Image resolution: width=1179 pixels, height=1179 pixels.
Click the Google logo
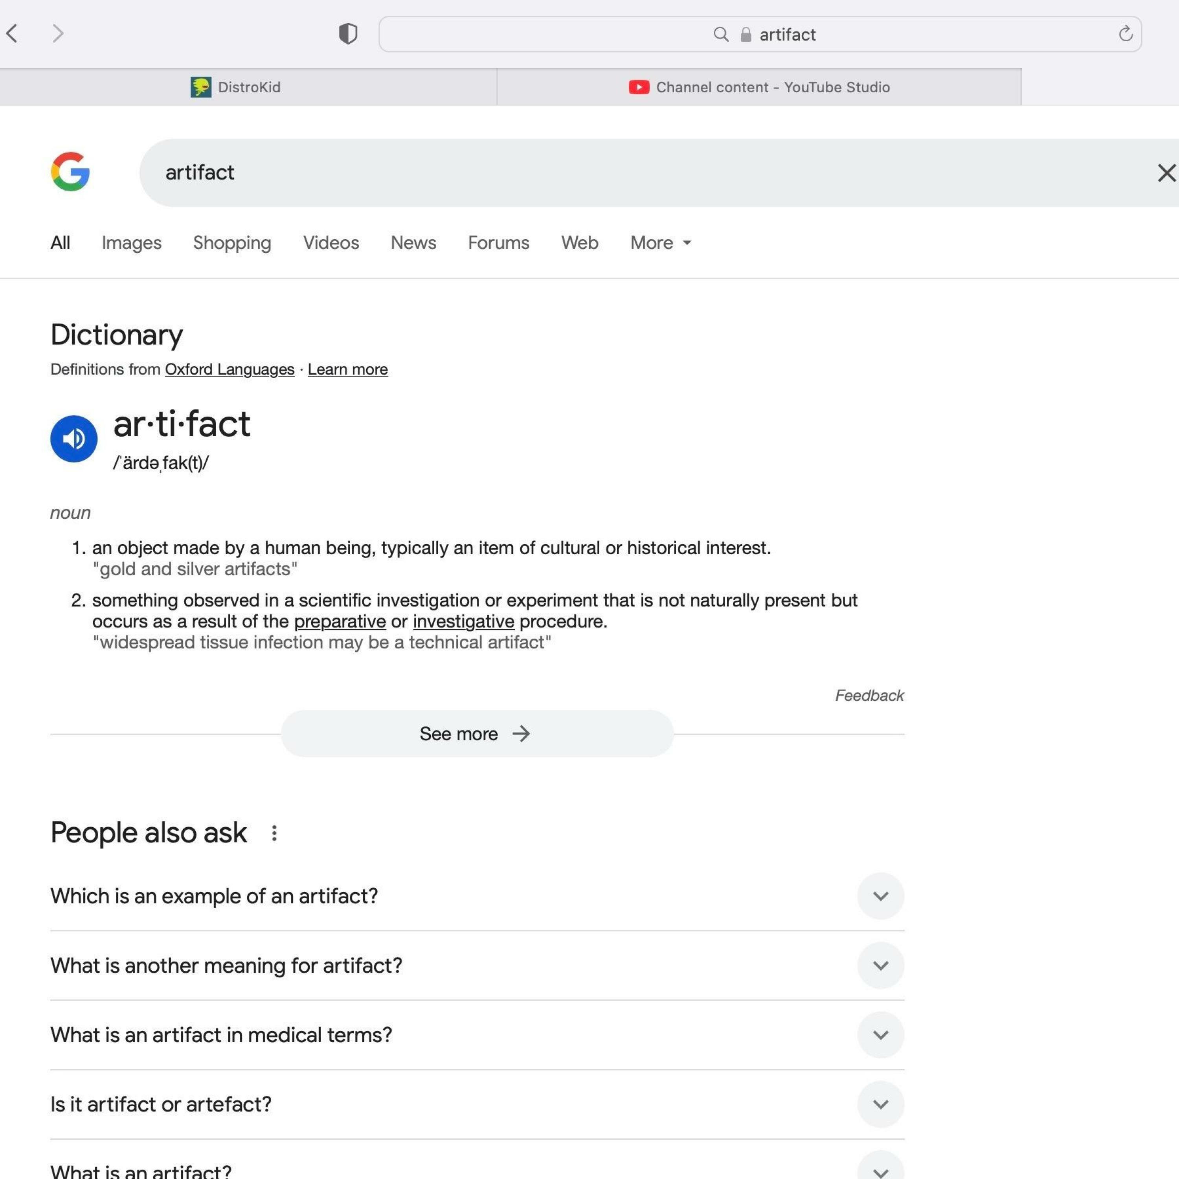point(70,172)
